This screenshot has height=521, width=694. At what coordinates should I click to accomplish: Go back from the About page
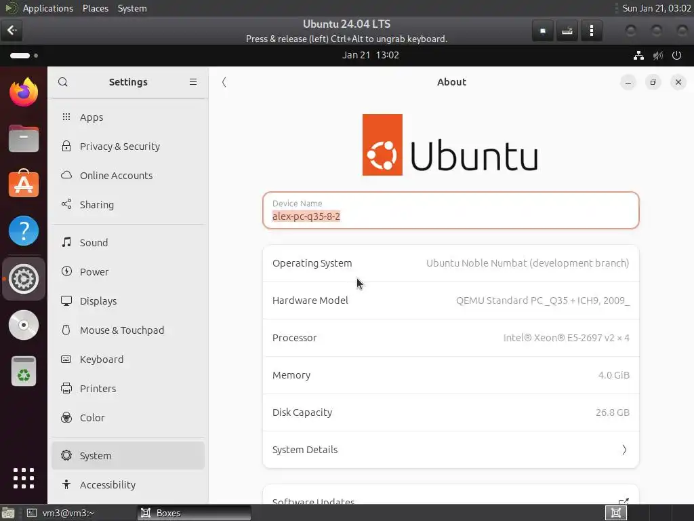[x=224, y=82]
